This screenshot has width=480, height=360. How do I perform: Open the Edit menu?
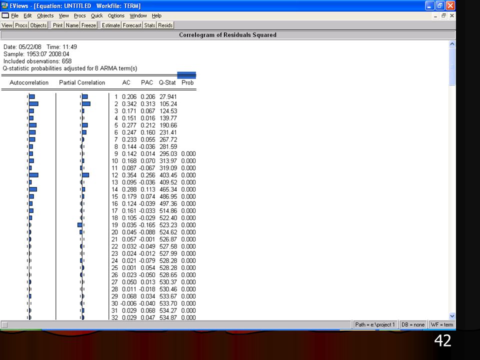[27, 15]
